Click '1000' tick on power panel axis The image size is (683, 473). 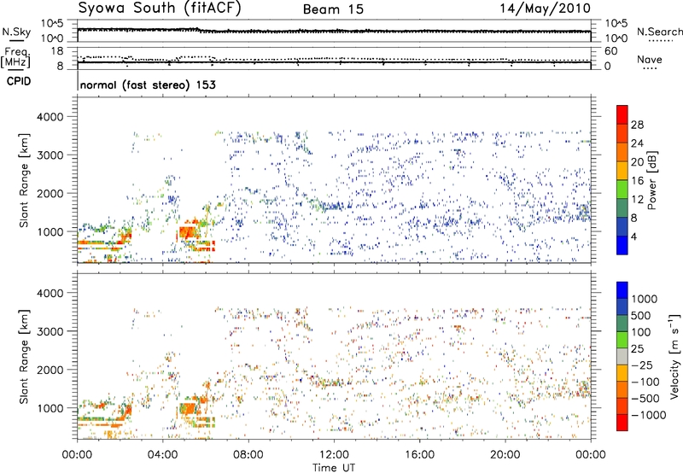50,231
